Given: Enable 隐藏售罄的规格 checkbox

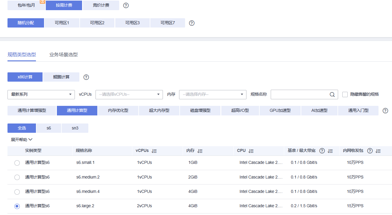Looking at the screenshot, I should (345, 94).
